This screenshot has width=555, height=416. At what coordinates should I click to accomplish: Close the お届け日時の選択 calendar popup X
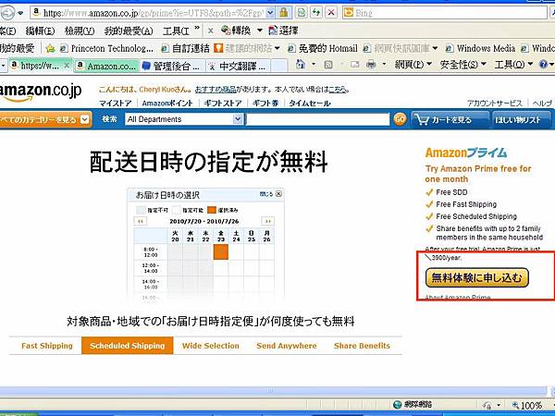278,194
